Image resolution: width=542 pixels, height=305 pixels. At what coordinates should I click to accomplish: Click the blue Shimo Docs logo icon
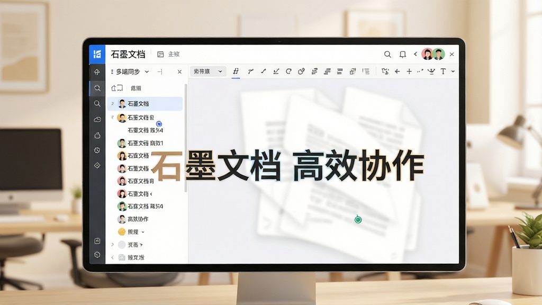97,55
